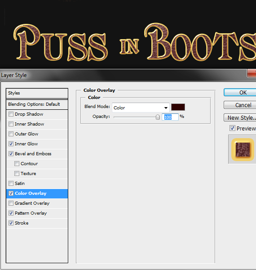Click the Opacity value field showing 100

click(170, 117)
